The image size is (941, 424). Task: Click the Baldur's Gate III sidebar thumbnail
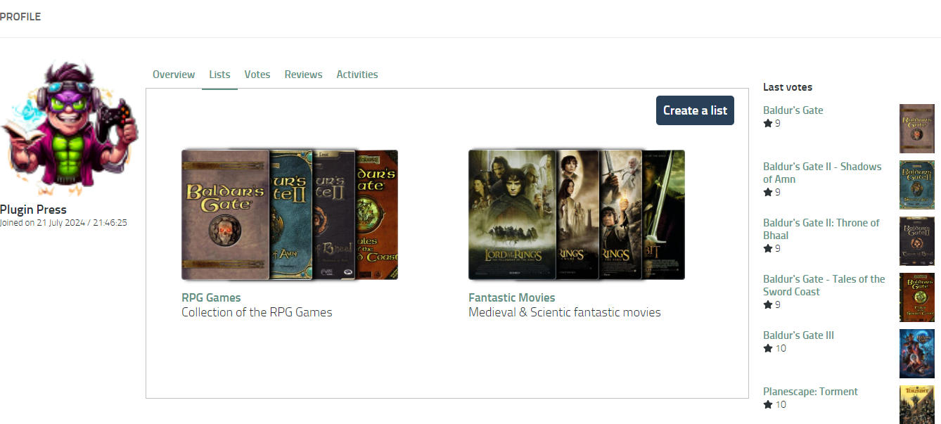coord(917,354)
